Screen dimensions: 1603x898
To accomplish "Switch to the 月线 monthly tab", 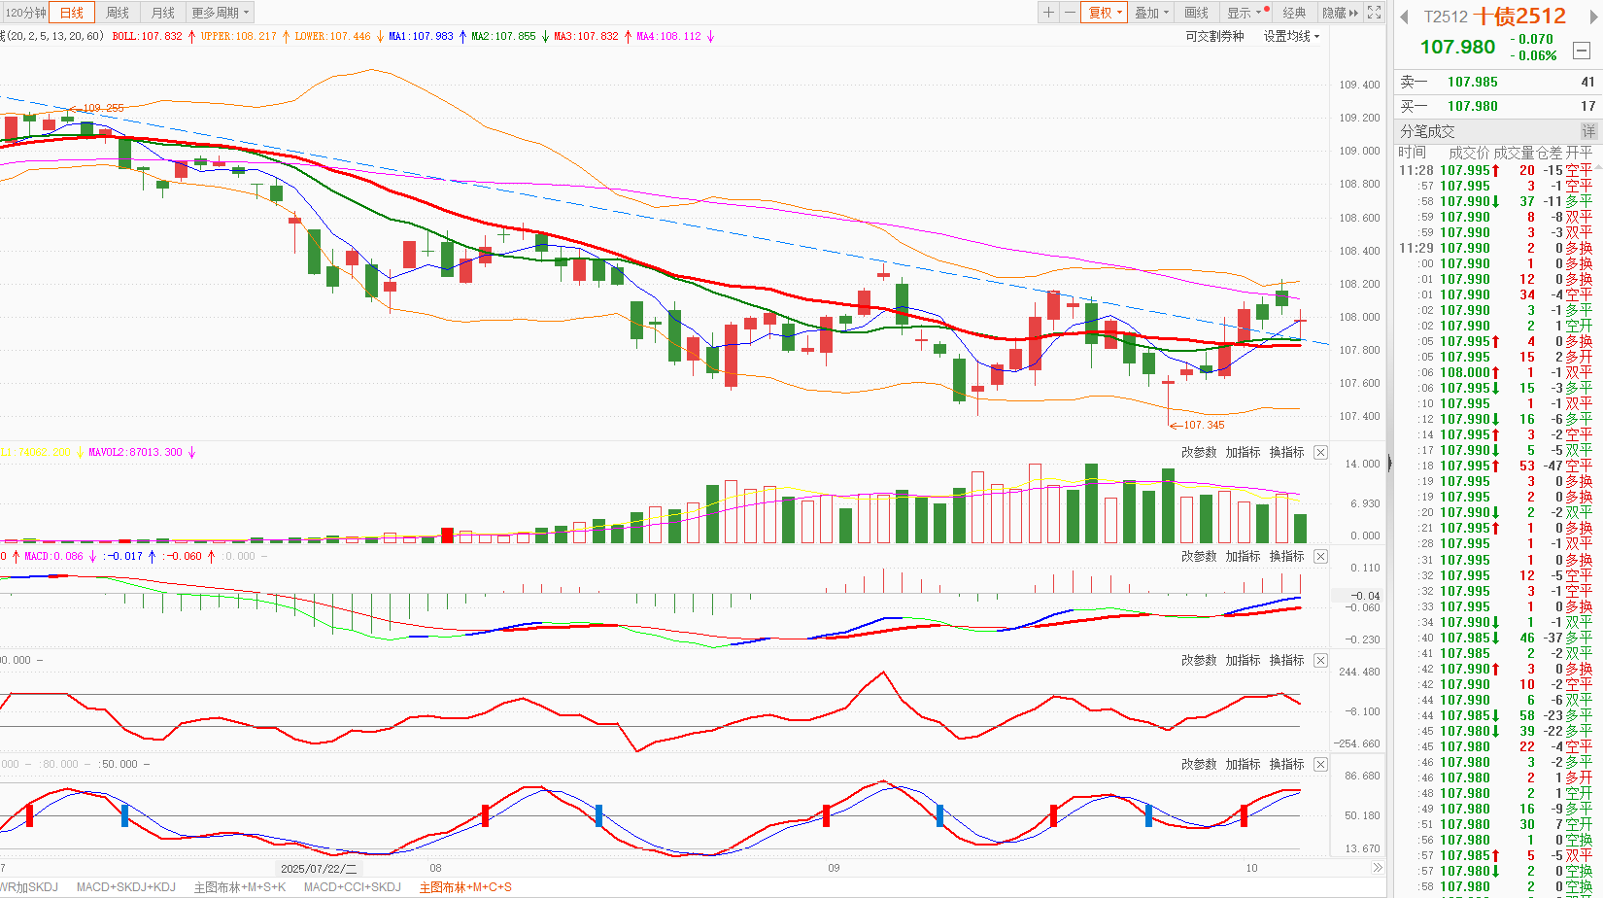I will tap(163, 13).
